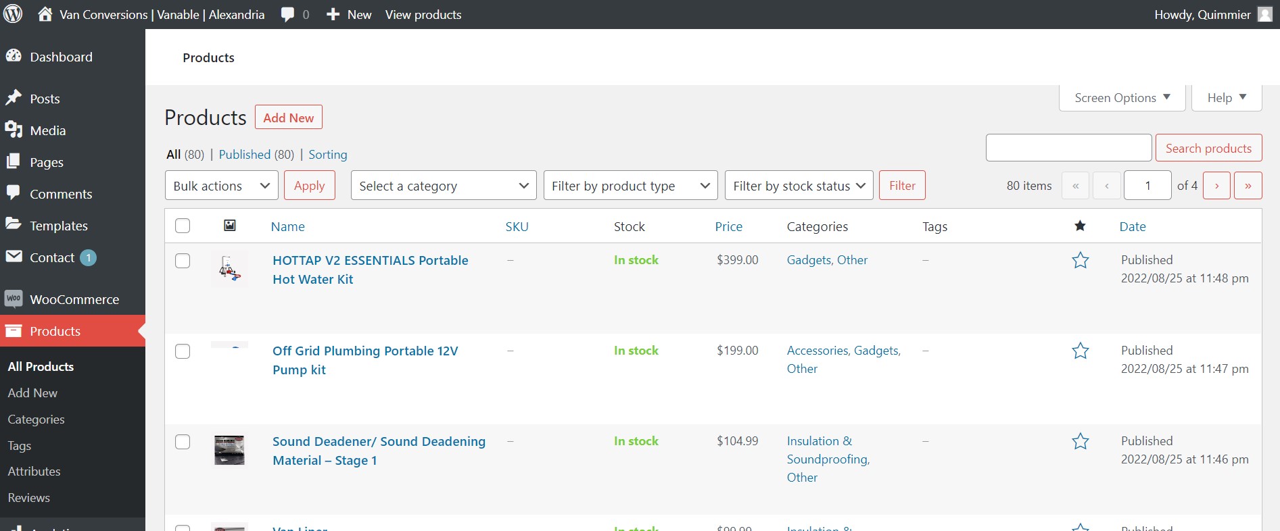Focus the product search text field

coord(1069,148)
